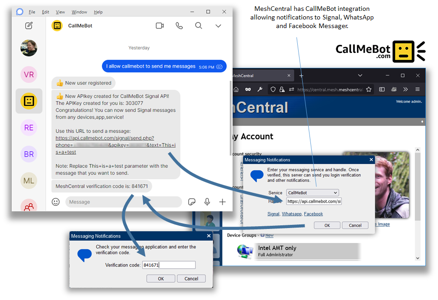Open the Service dropdown showing CallMeBot

(x=313, y=193)
